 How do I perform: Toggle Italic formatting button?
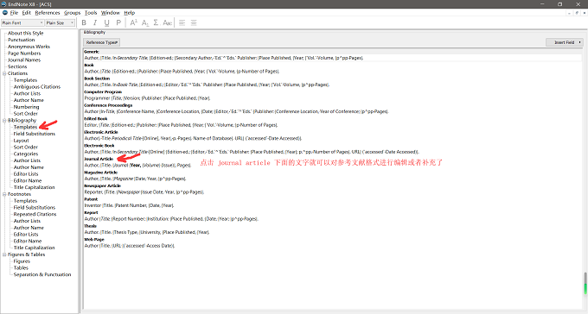point(95,22)
